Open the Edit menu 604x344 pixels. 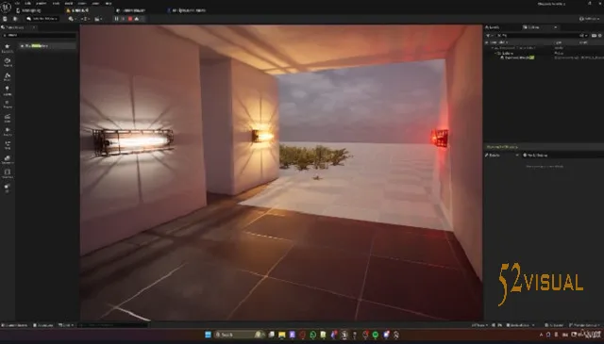pyautogui.click(x=27, y=3)
